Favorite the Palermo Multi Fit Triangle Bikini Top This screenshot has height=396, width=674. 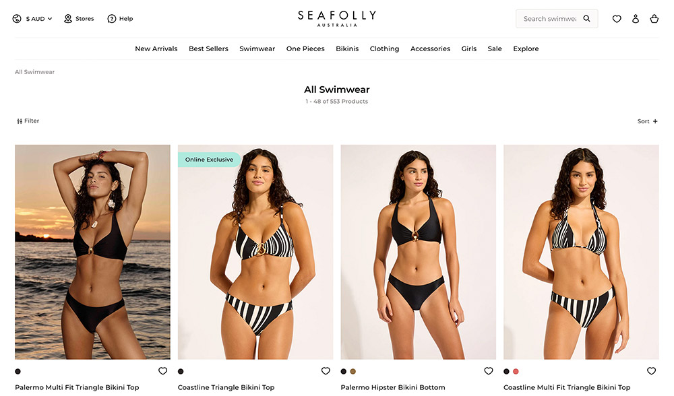(x=162, y=370)
